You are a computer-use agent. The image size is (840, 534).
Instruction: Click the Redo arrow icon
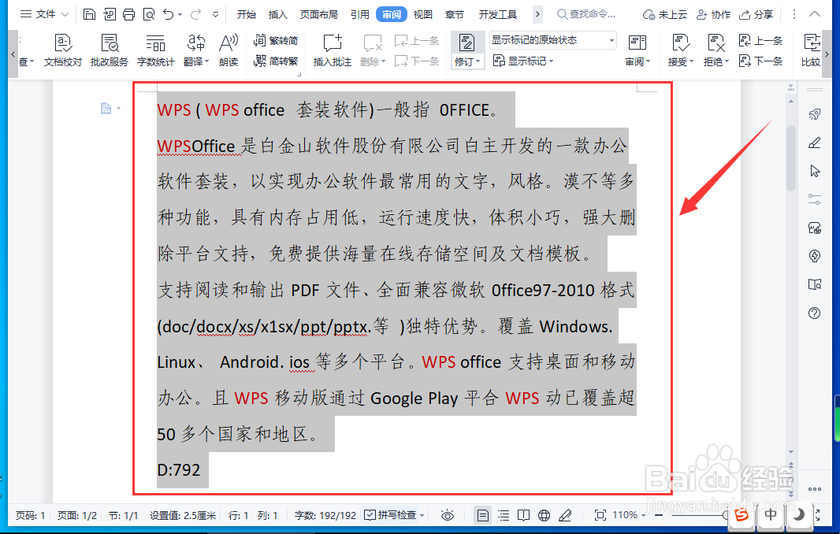pos(195,14)
